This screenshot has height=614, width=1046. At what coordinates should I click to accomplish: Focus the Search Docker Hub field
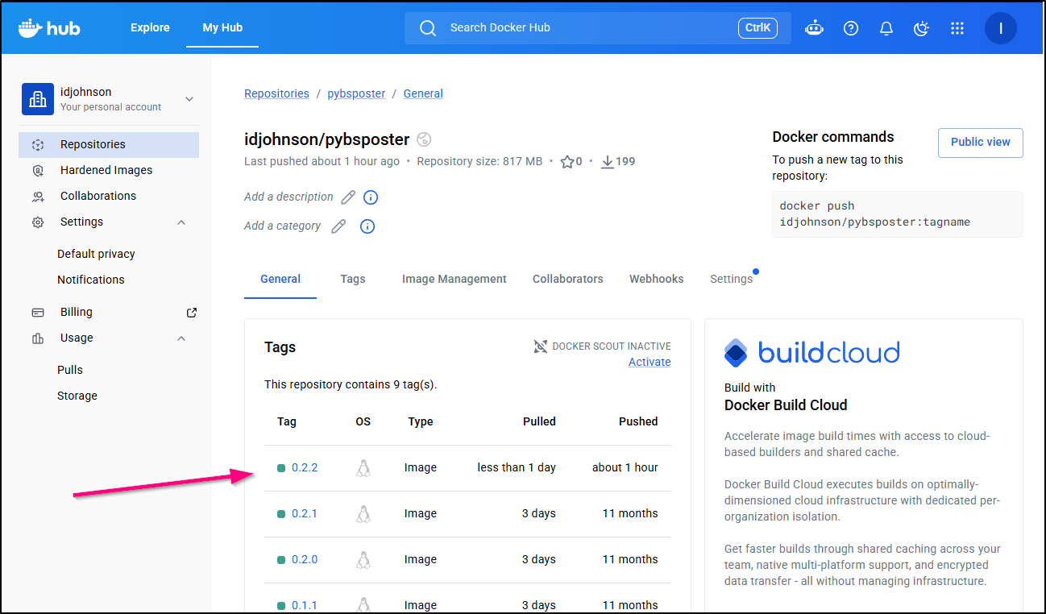point(598,28)
